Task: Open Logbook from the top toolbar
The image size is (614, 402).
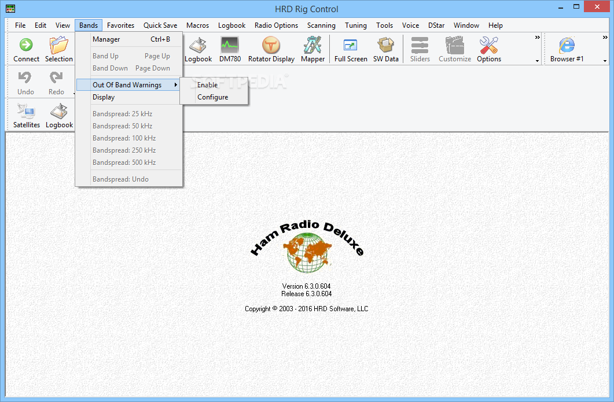Action: tap(198, 46)
